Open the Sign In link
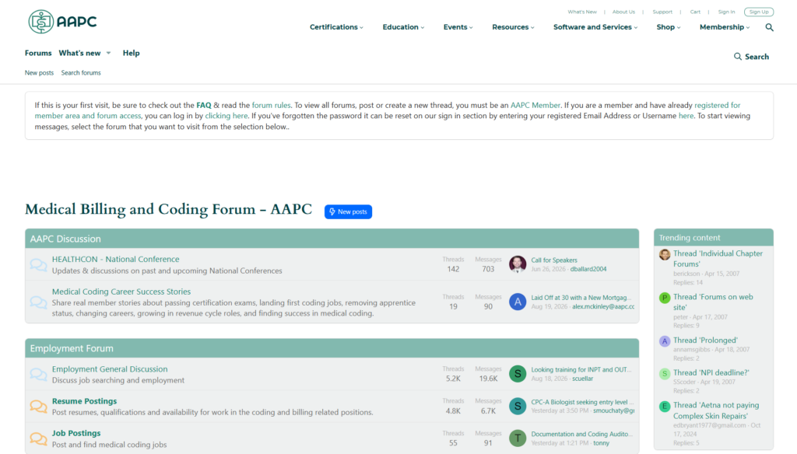797x454 pixels. pos(726,12)
